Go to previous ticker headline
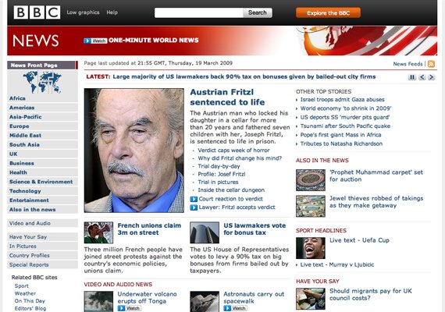This screenshot has height=312, width=445. point(422,77)
